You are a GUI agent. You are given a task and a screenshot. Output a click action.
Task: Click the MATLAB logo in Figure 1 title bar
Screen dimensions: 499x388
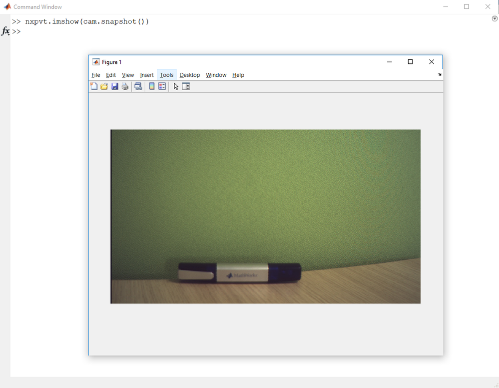pyautogui.click(x=96, y=62)
